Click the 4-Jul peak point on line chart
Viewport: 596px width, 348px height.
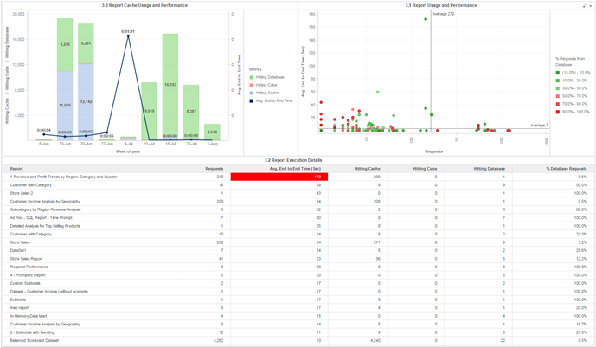point(128,35)
